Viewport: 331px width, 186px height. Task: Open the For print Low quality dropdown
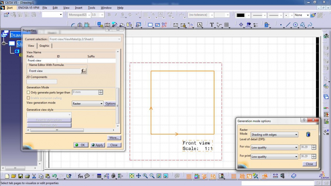click(274, 157)
